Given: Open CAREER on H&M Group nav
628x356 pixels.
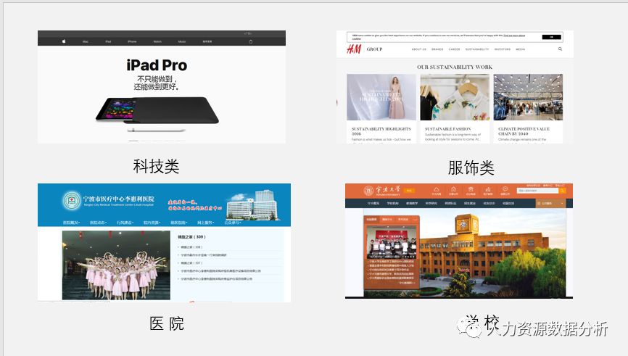Looking at the screenshot, I should point(454,49).
